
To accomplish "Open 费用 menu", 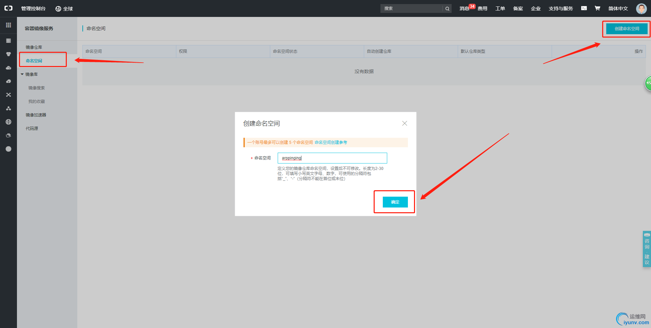I will pyautogui.click(x=482, y=8).
